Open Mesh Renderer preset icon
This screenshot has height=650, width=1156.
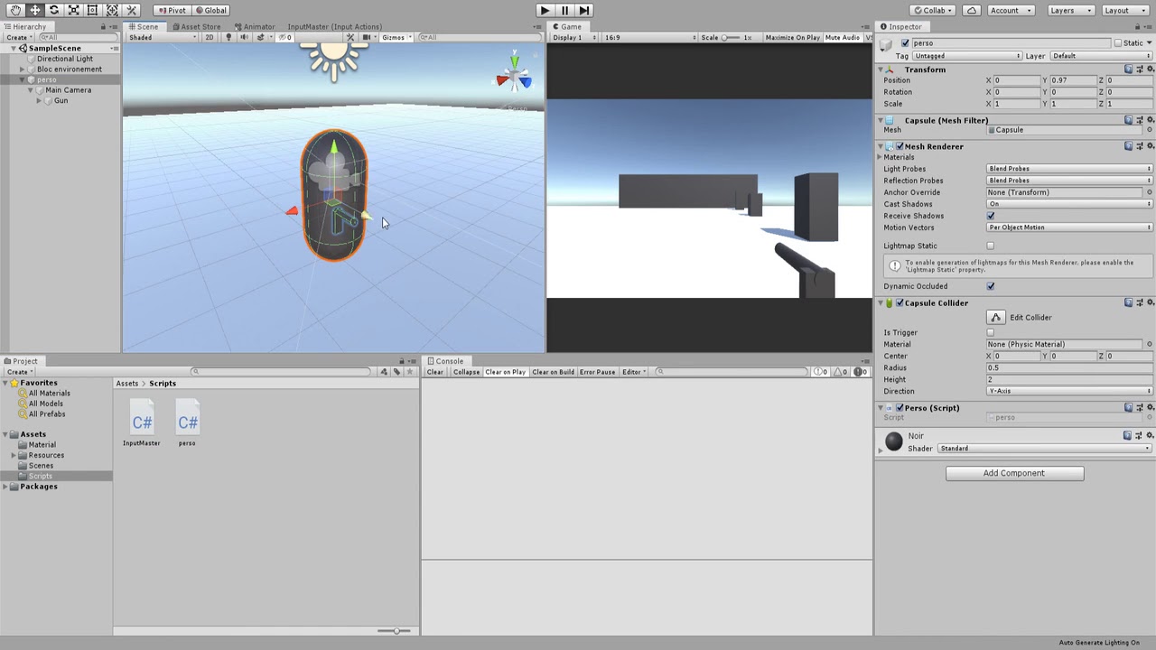click(x=1139, y=146)
